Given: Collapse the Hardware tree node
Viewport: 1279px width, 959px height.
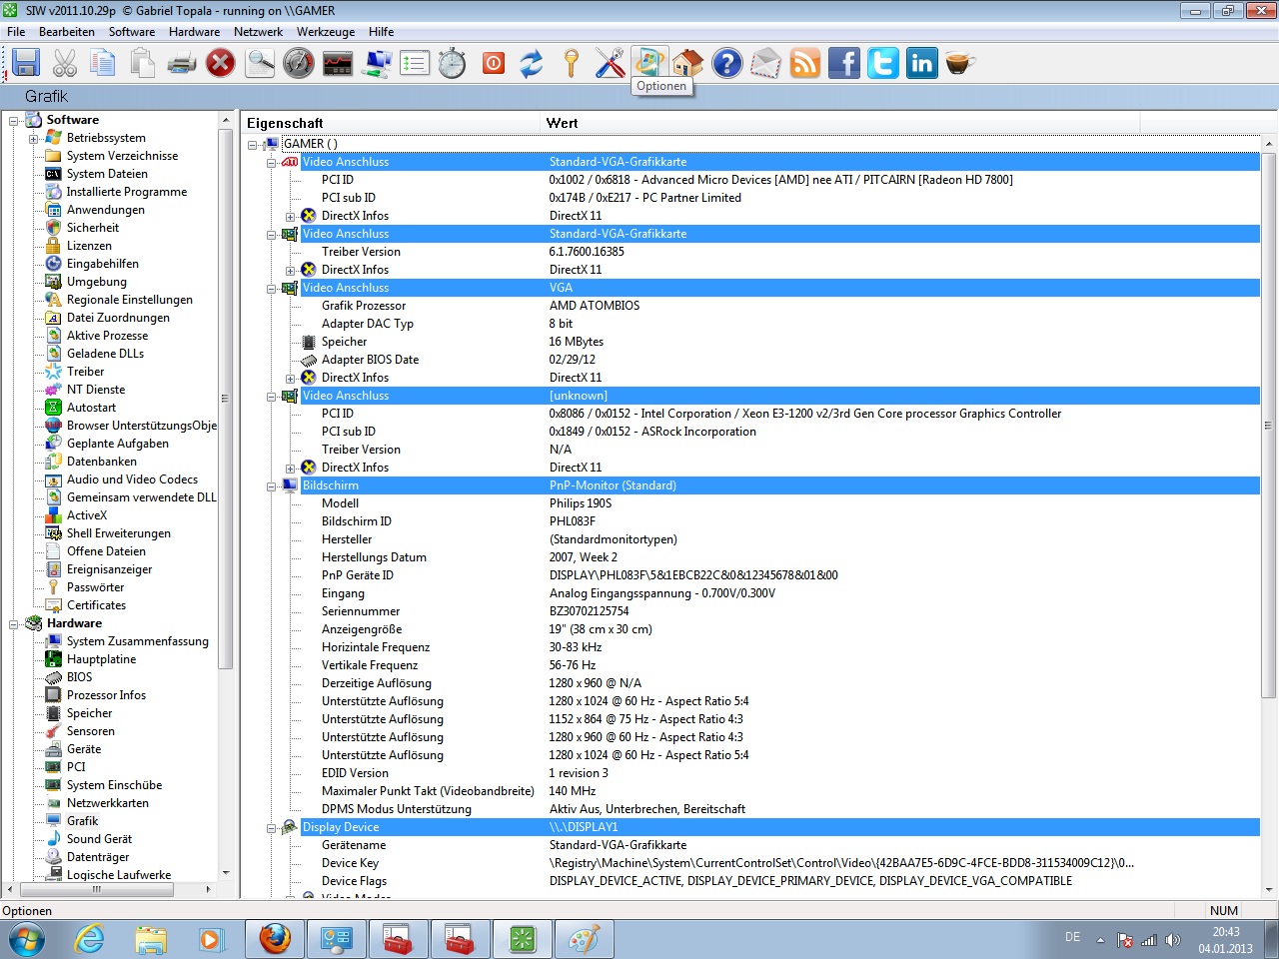Looking at the screenshot, I should (x=14, y=624).
